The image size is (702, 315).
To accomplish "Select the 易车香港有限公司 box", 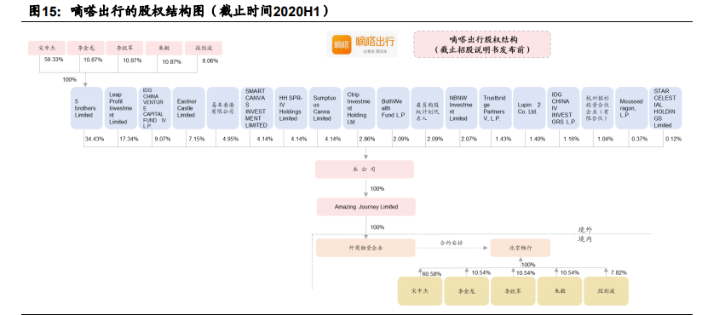I will pos(222,108).
